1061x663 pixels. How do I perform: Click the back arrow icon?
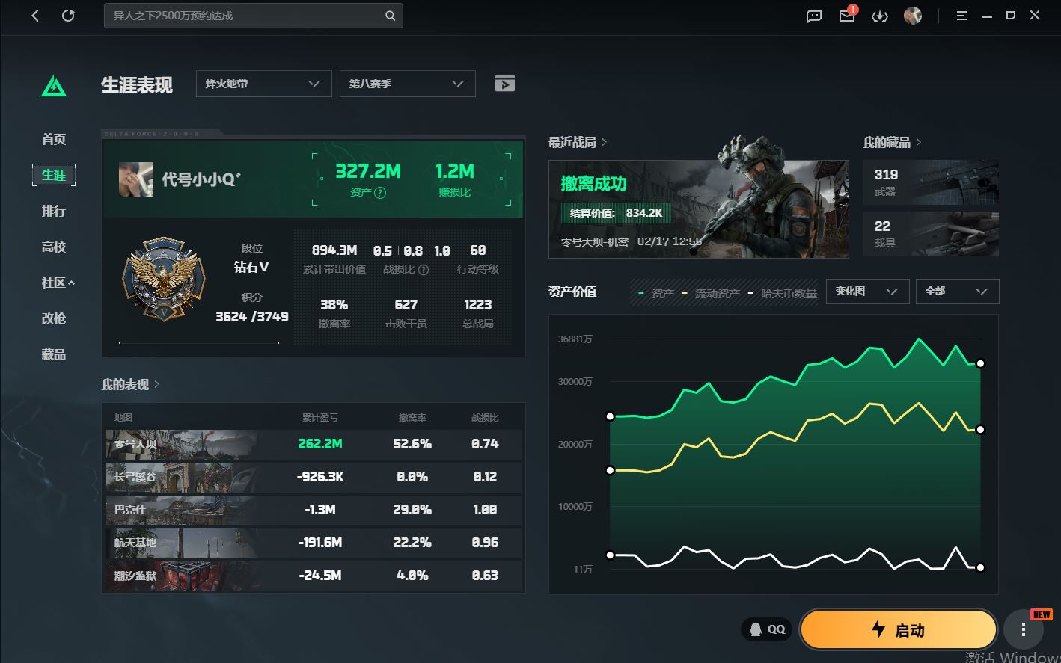coord(35,16)
